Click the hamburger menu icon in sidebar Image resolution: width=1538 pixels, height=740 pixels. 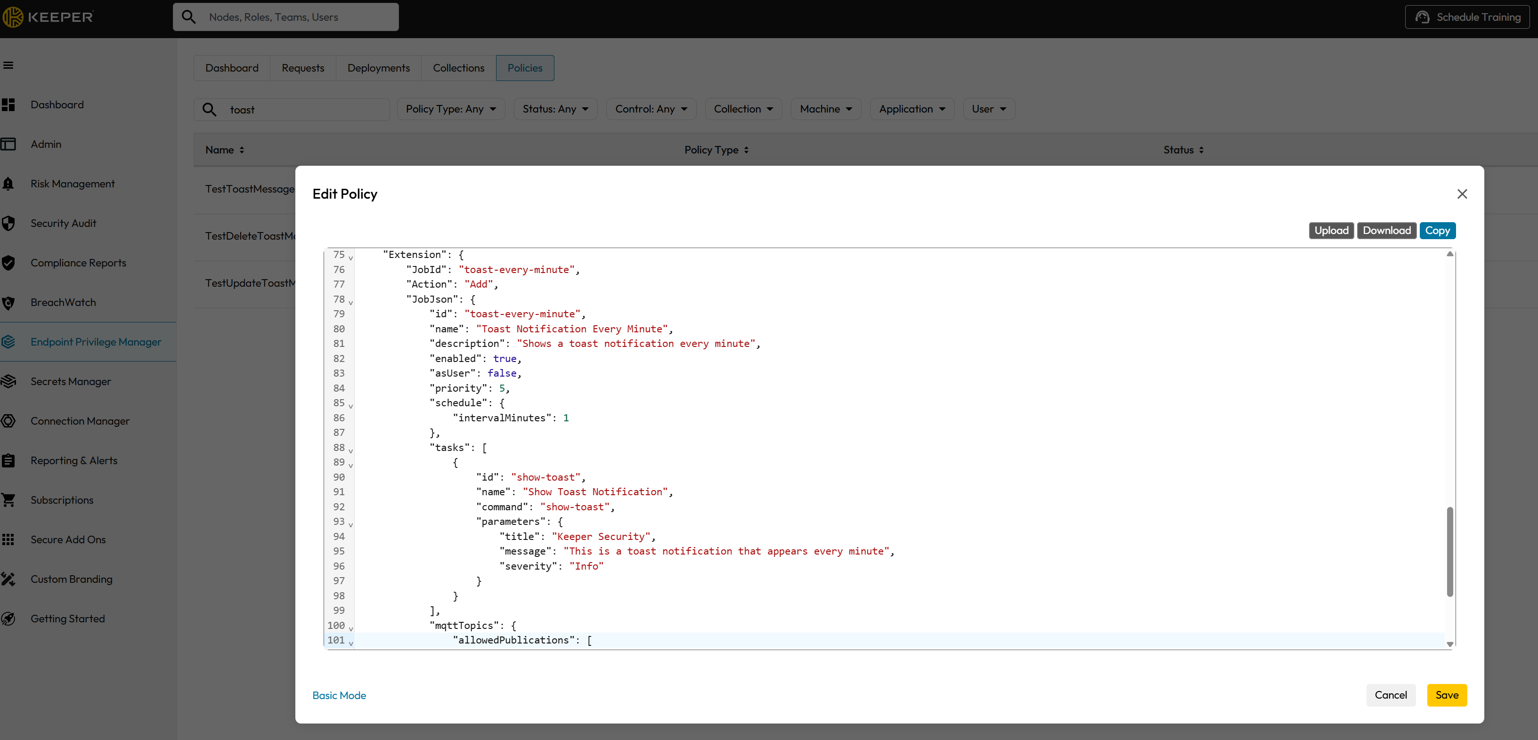pyautogui.click(x=8, y=65)
